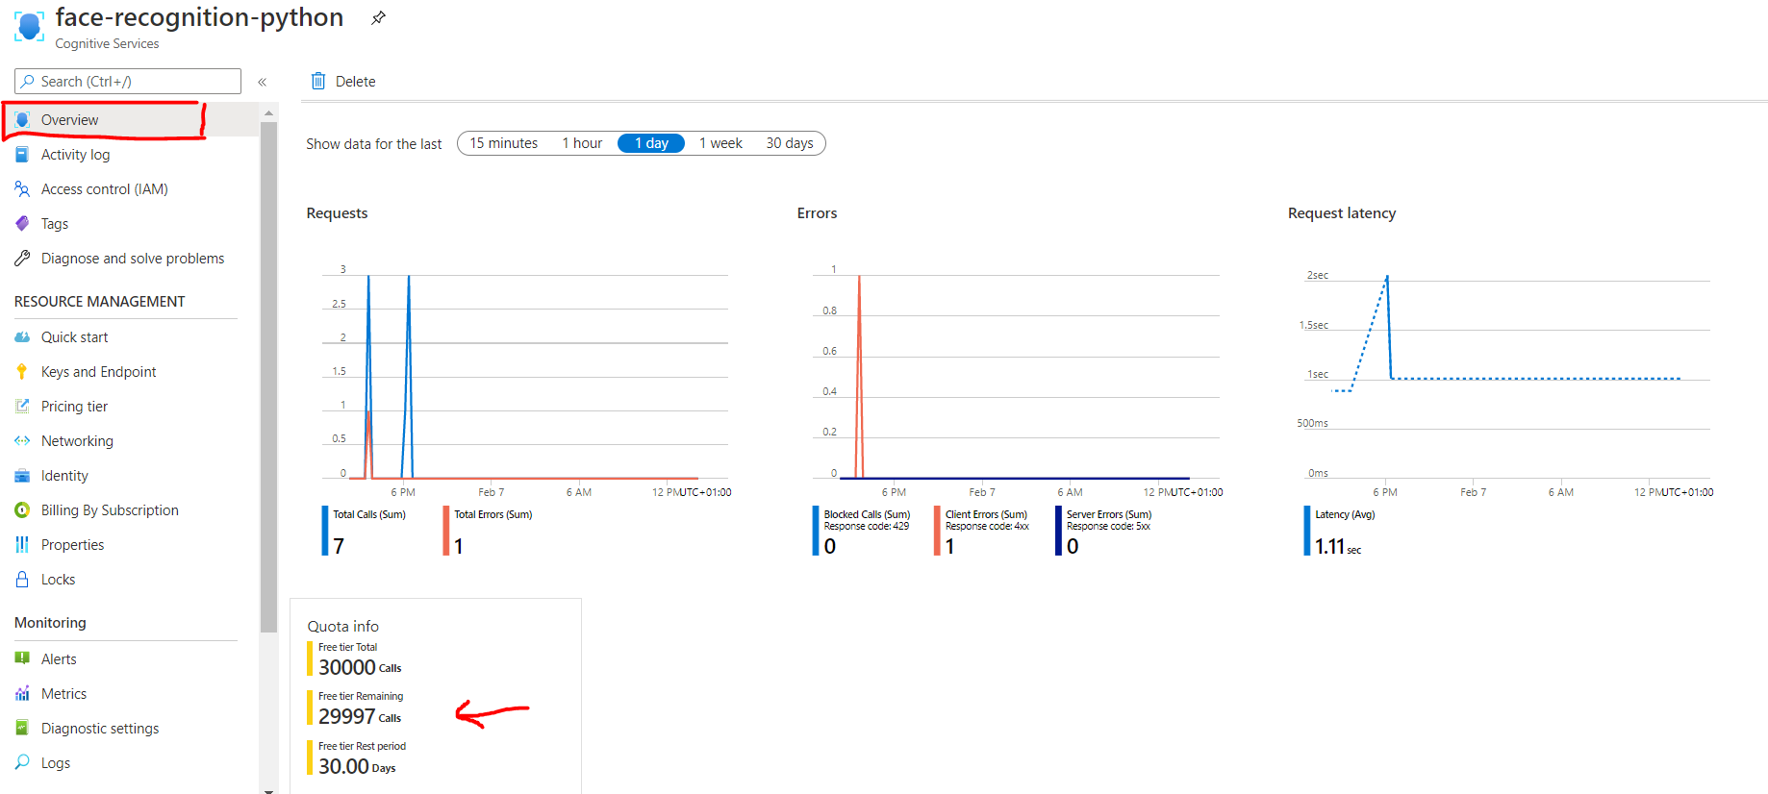This screenshot has height=794, width=1768.
Task: Pin the face-recognition-python resource
Action: [x=379, y=18]
